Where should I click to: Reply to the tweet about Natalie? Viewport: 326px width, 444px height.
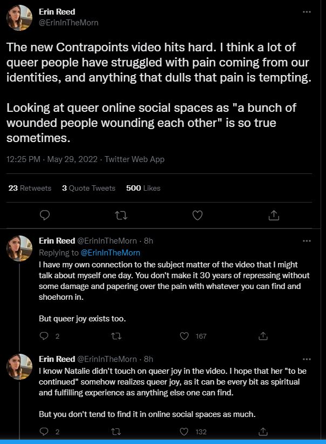[x=44, y=432]
